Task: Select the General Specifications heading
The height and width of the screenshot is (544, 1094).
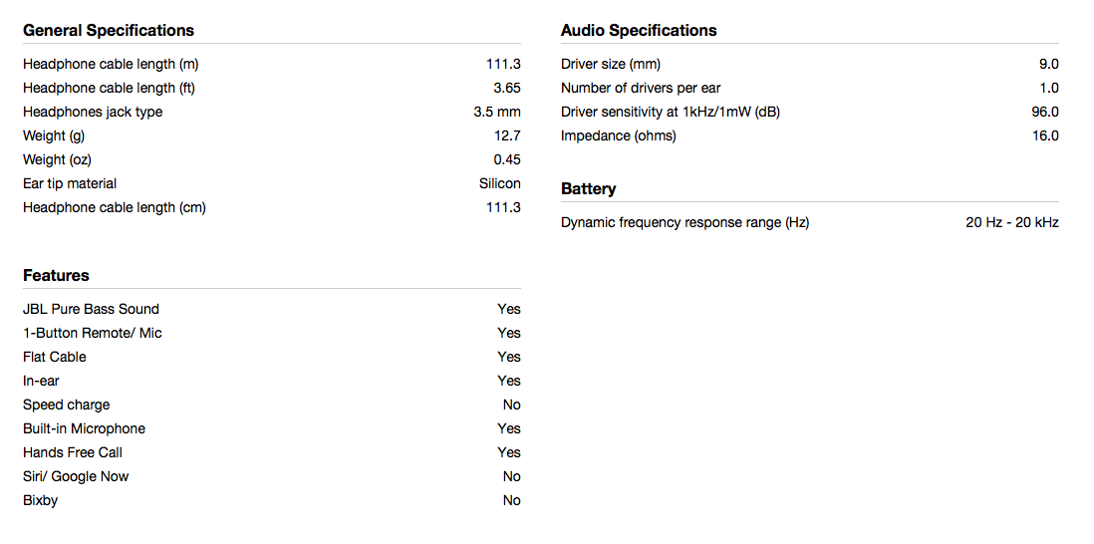Action: coord(109,31)
